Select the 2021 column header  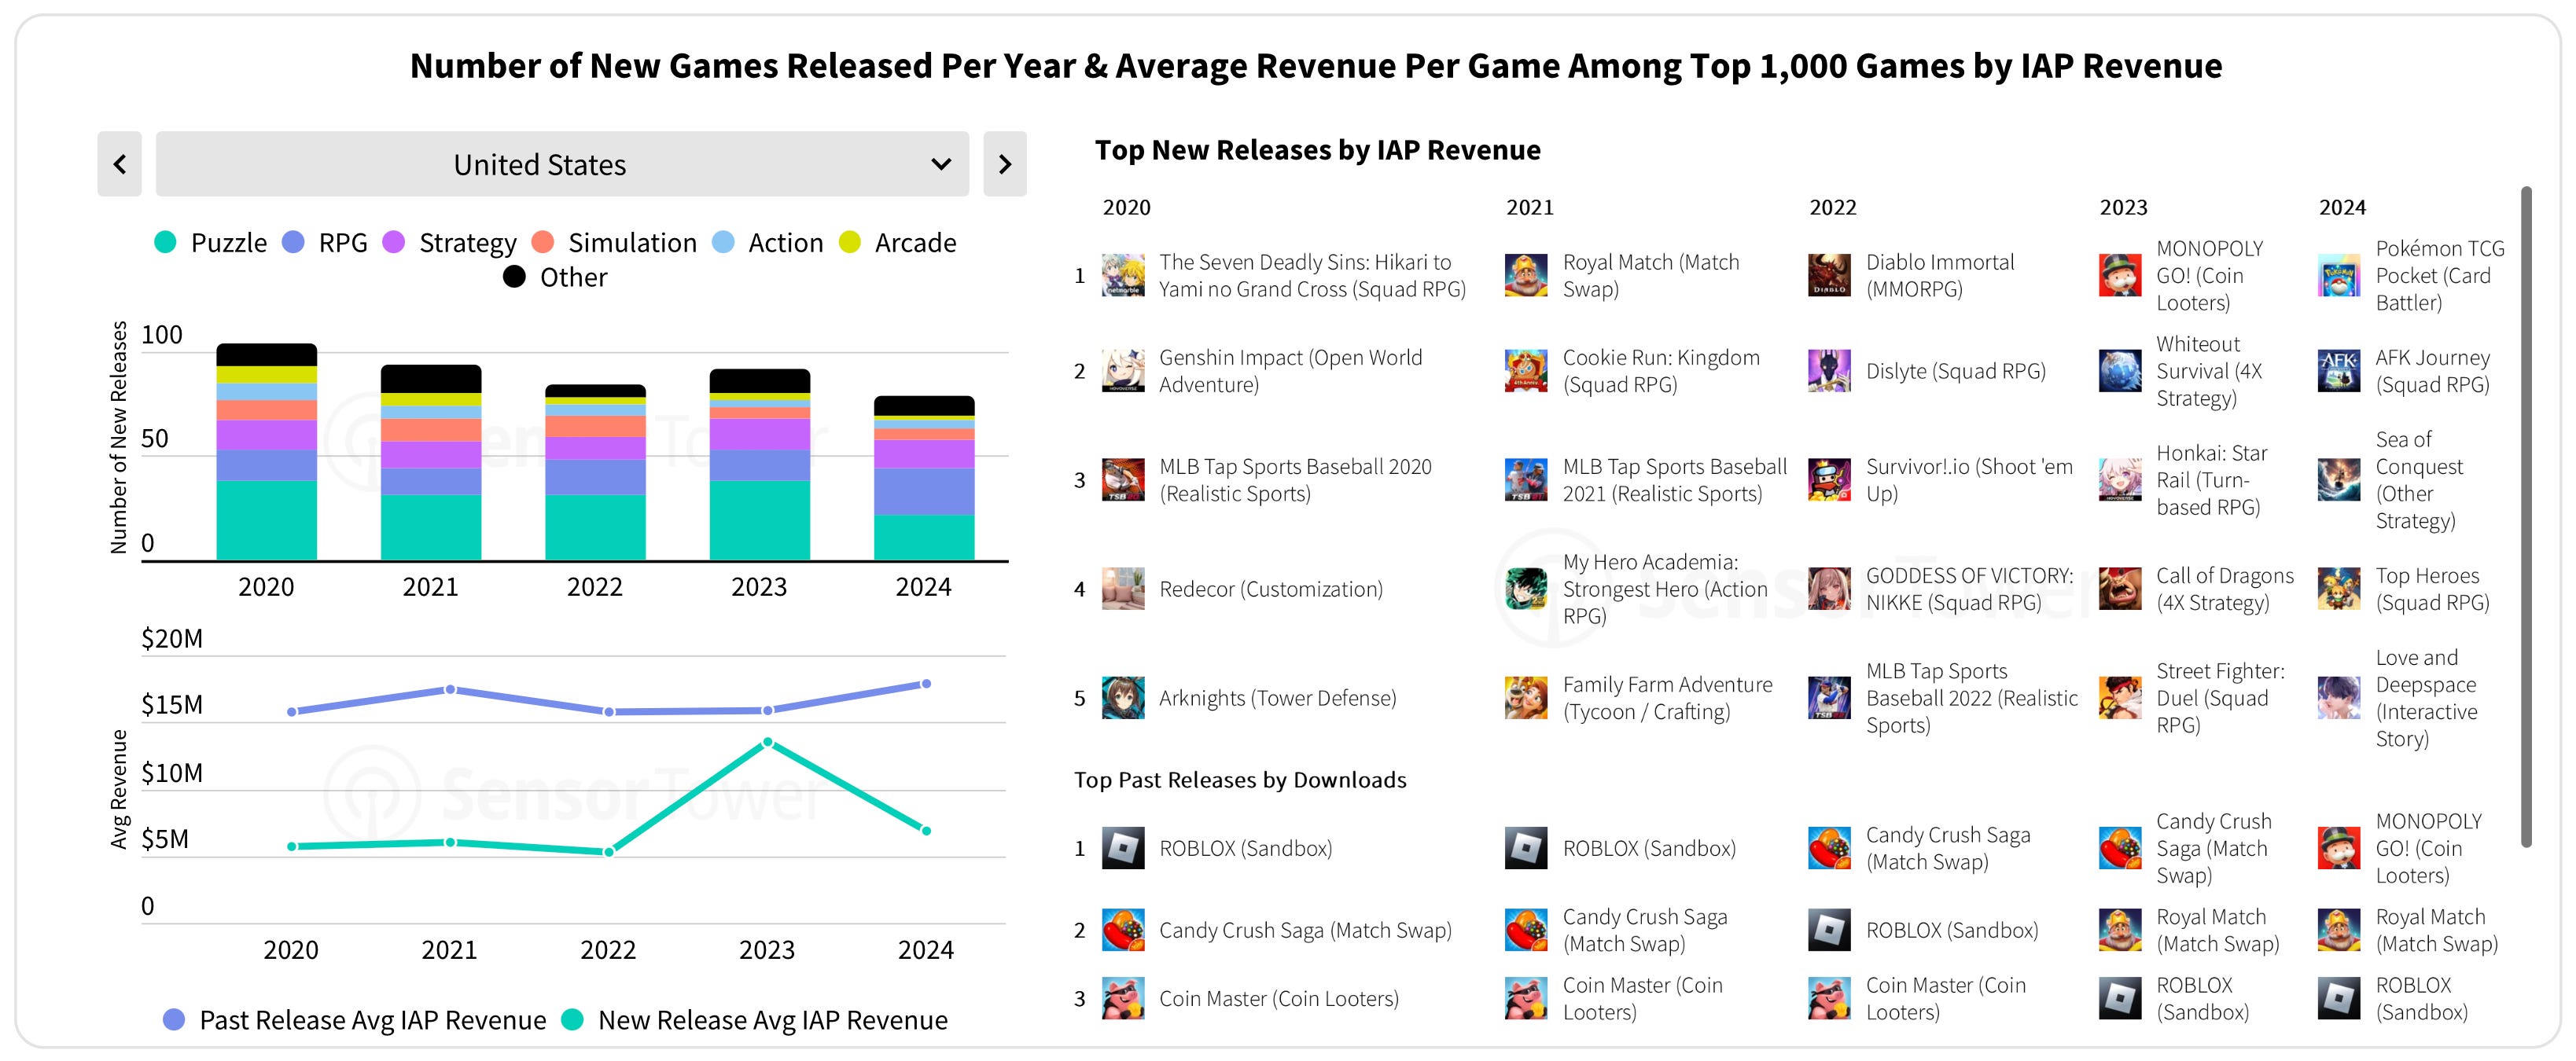pos(1529,207)
